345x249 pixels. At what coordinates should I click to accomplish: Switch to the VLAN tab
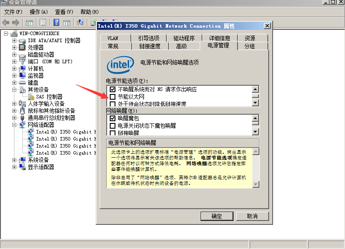point(116,38)
